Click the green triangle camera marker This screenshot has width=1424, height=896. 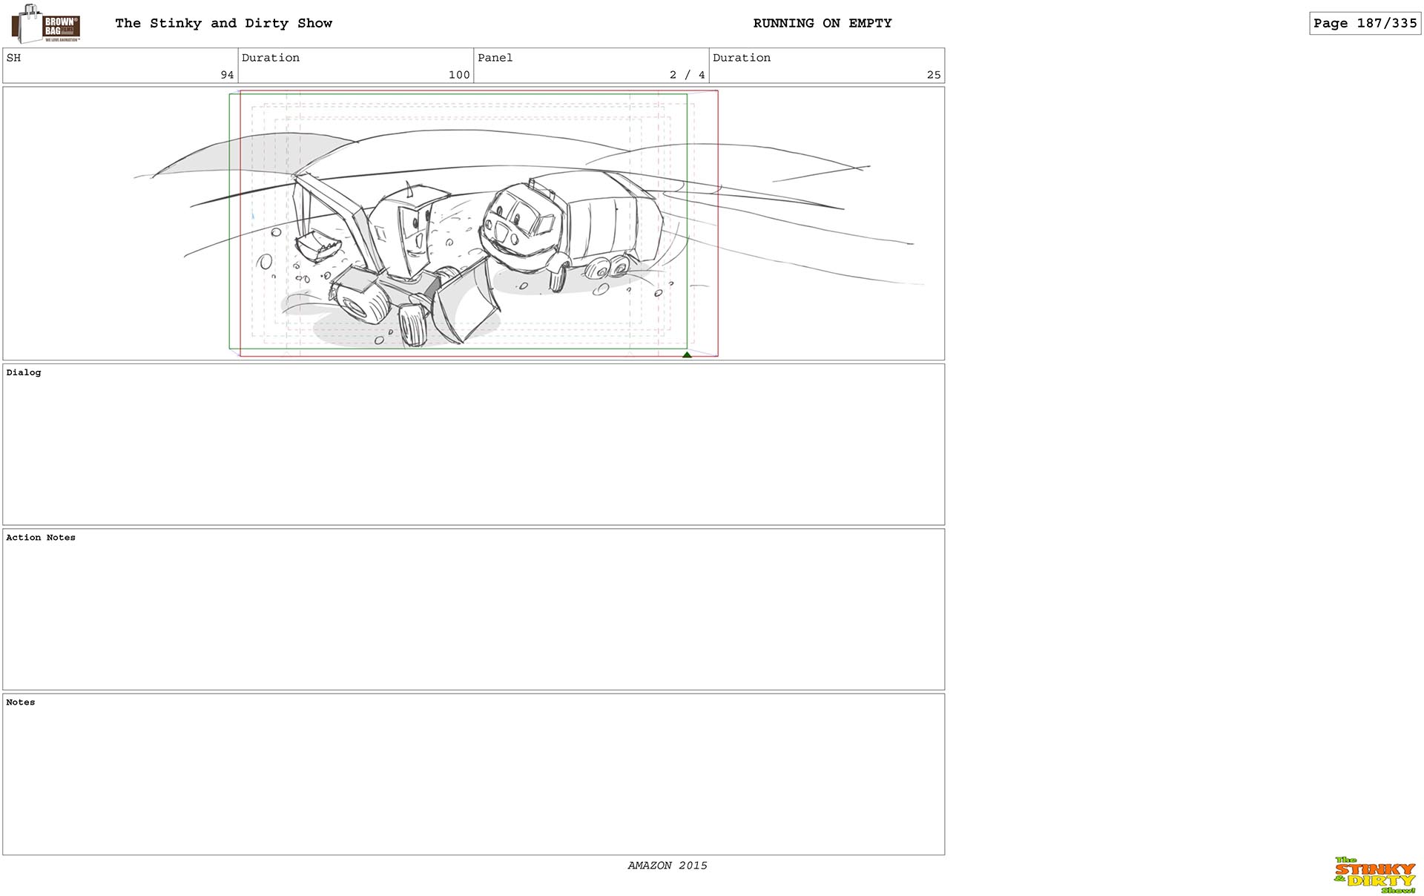(x=687, y=355)
